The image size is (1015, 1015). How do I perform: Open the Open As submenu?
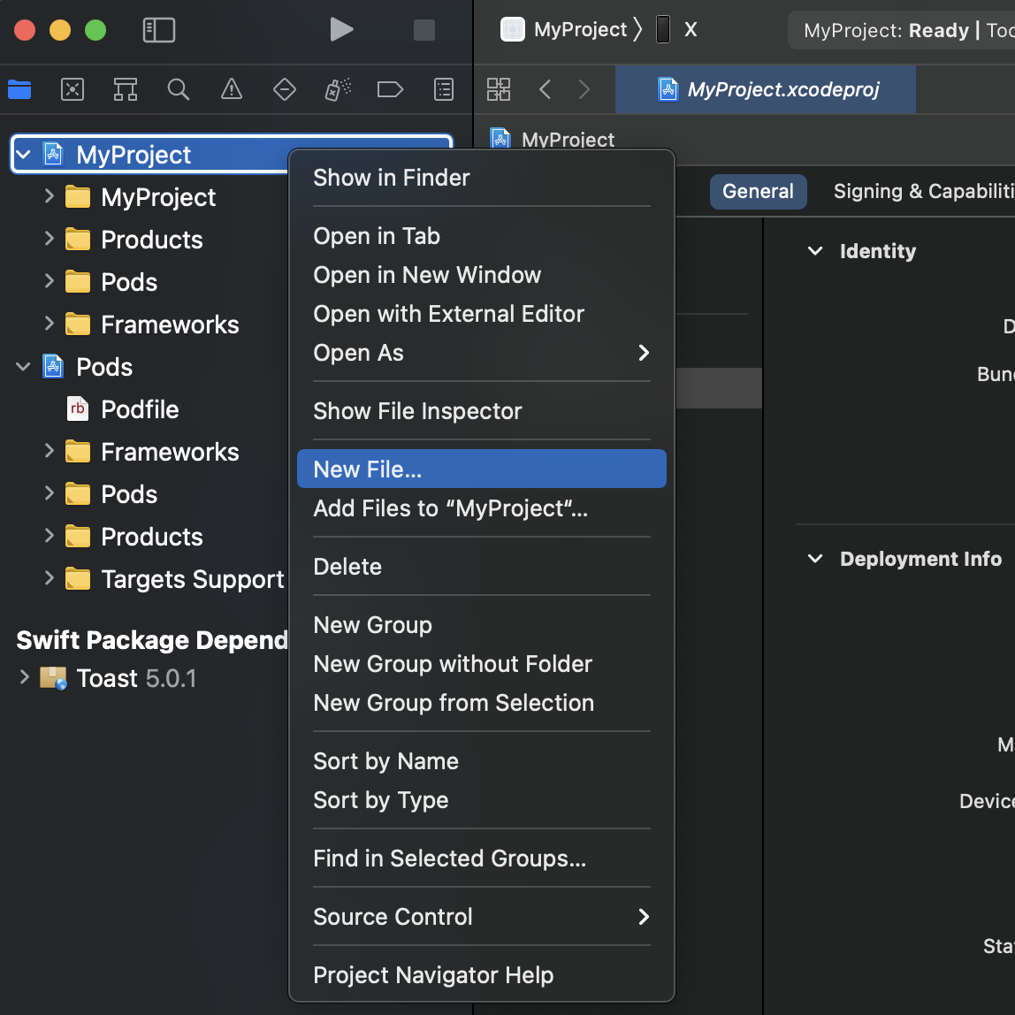pos(481,353)
